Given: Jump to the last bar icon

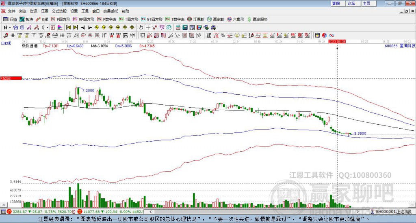Looking at the screenshot, I should point(76,28).
